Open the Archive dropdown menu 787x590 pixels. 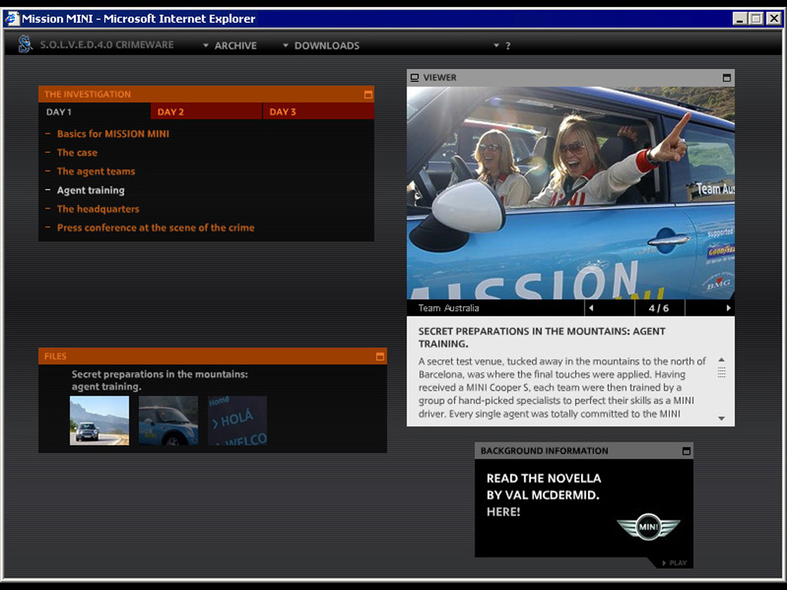pos(230,45)
